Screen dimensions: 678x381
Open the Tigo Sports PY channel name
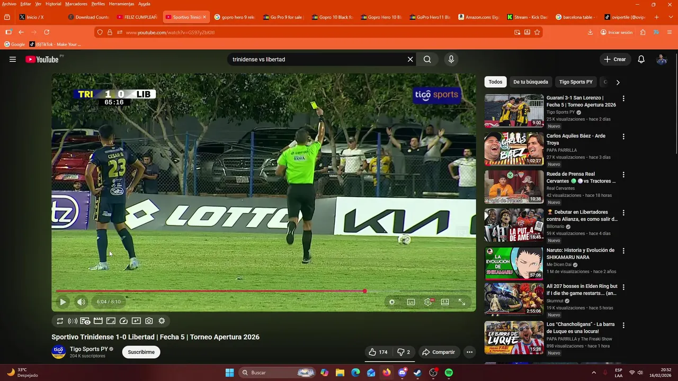coord(88,349)
